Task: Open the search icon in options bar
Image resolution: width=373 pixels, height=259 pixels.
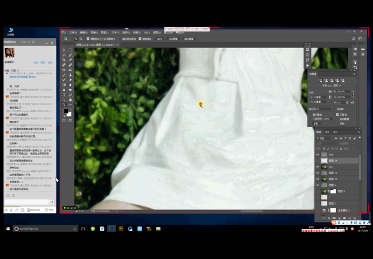Action: [354, 39]
